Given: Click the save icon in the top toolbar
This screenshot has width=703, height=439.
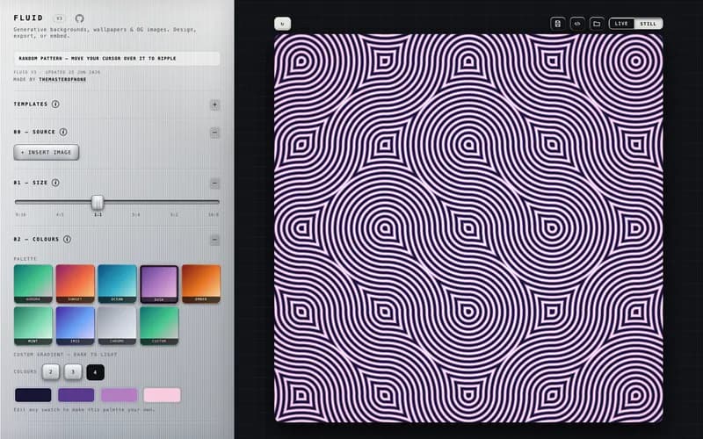Looking at the screenshot, I should click(558, 24).
